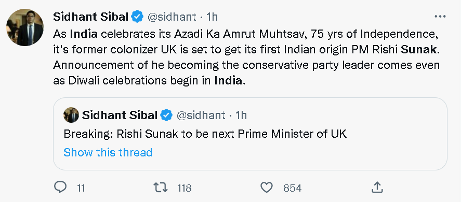Click the 1h timestamp on main tweet
The width and height of the screenshot is (461, 202).
tap(212, 17)
